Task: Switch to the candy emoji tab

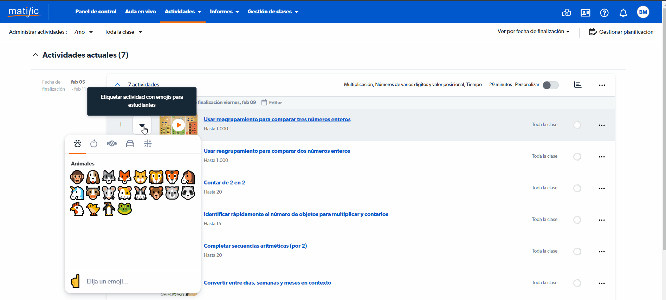Action: (x=112, y=143)
